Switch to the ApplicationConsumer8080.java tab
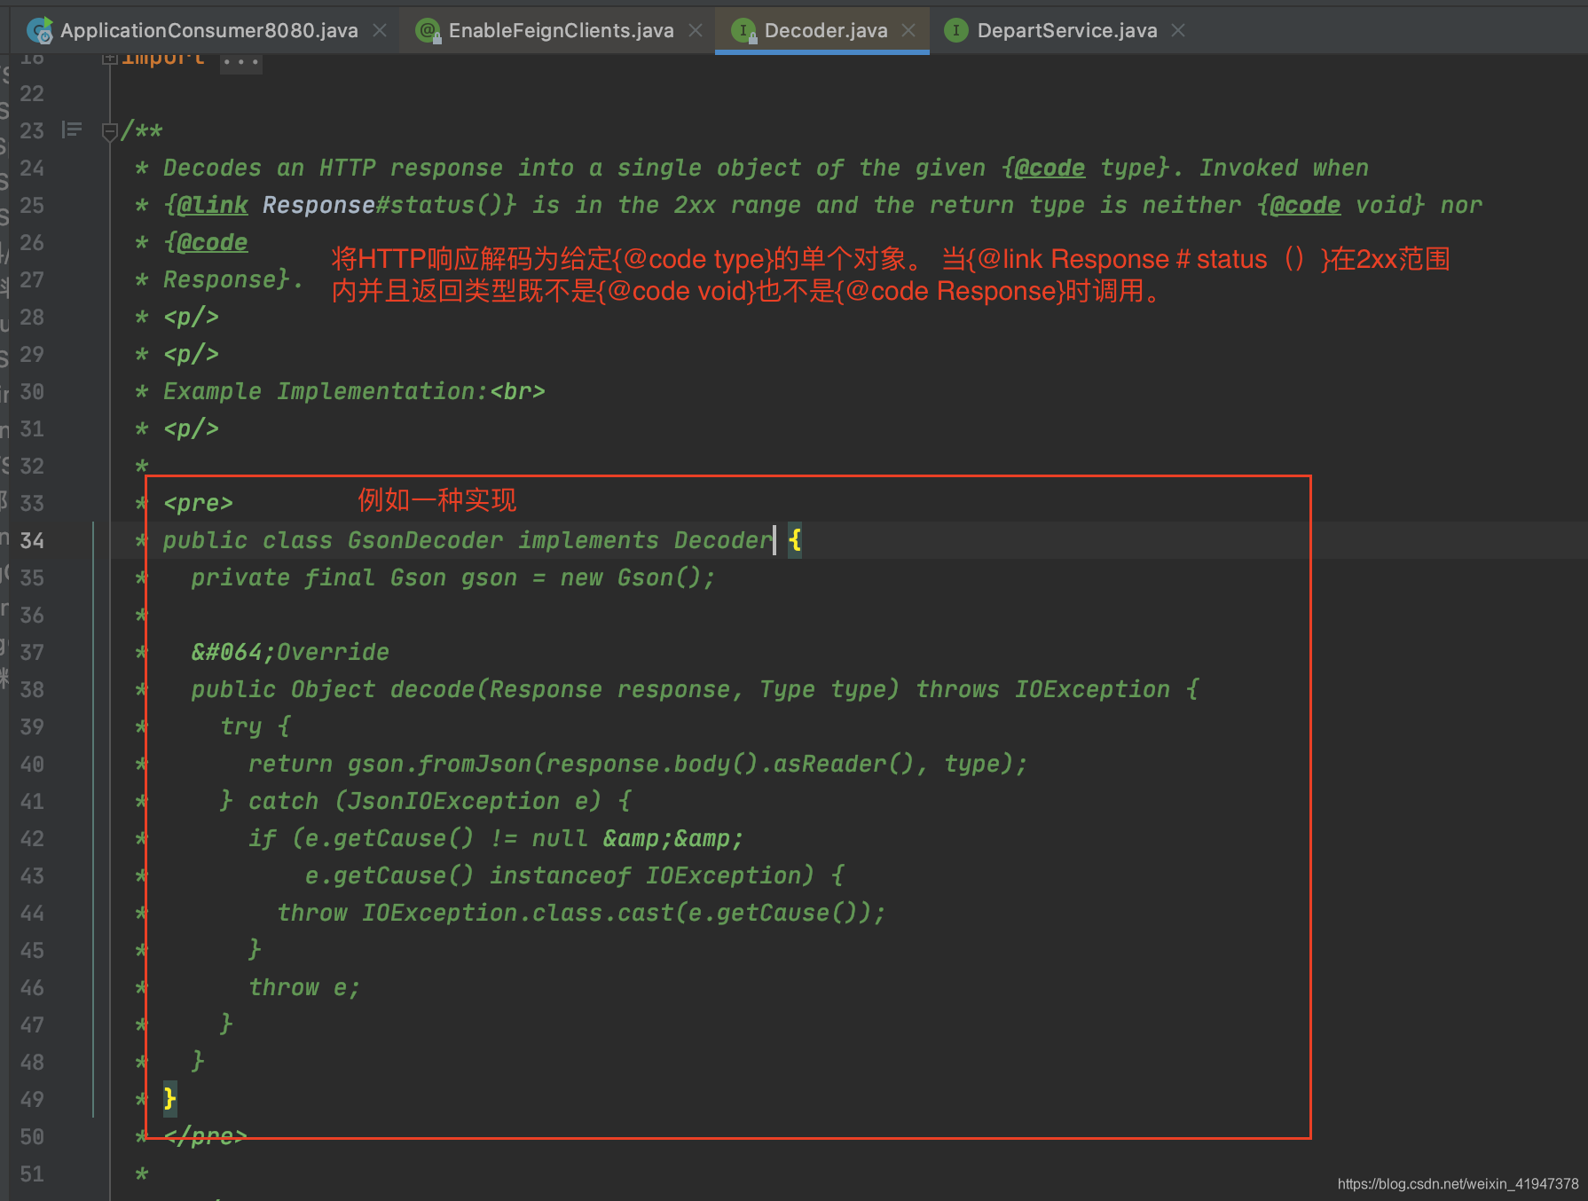The image size is (1588, 1201). pos(209,30)
